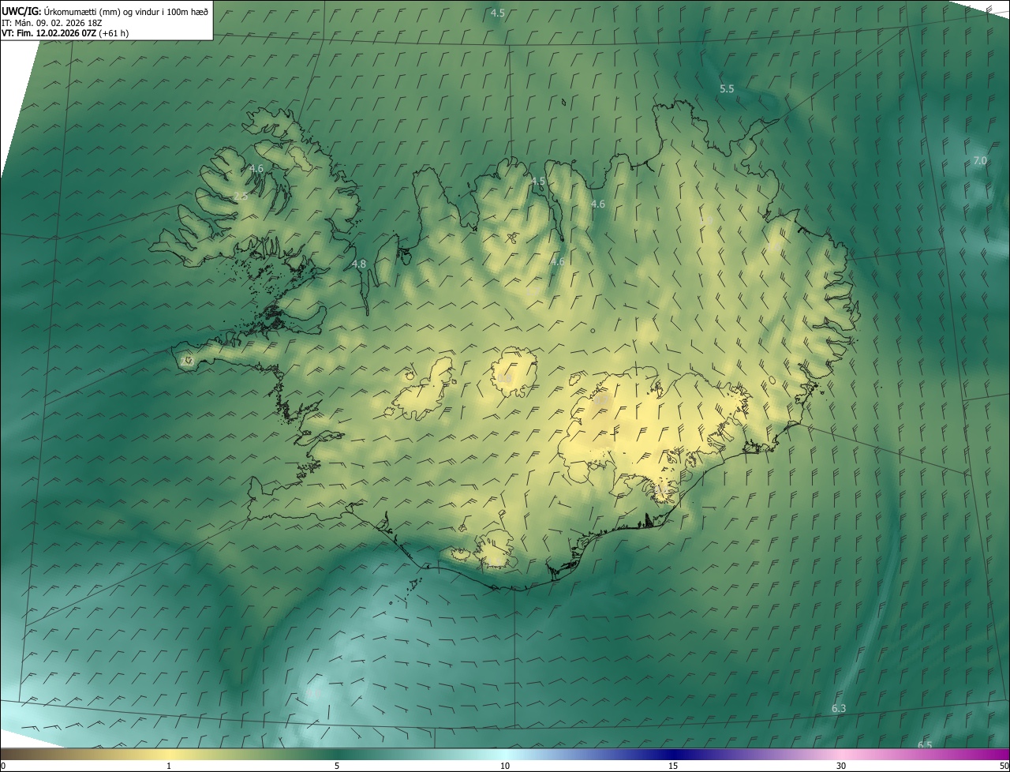Click the "(+61 h)" forecast offset text
The image size is (1010, 772).
coord(114,33)
